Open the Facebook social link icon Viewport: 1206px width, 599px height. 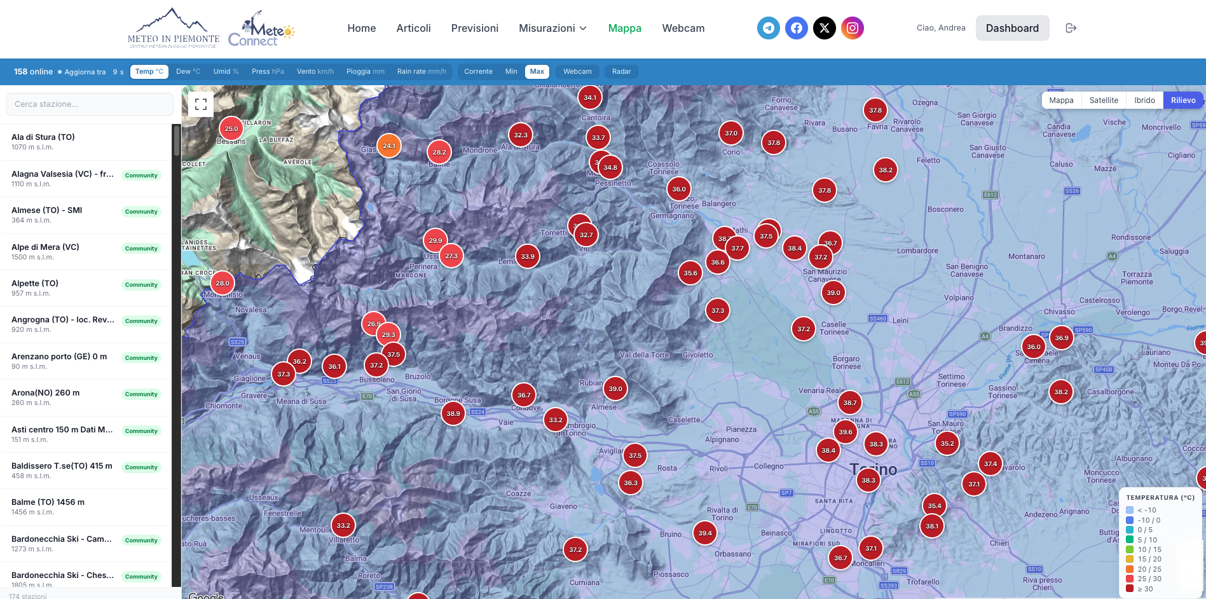click(797, 28)
